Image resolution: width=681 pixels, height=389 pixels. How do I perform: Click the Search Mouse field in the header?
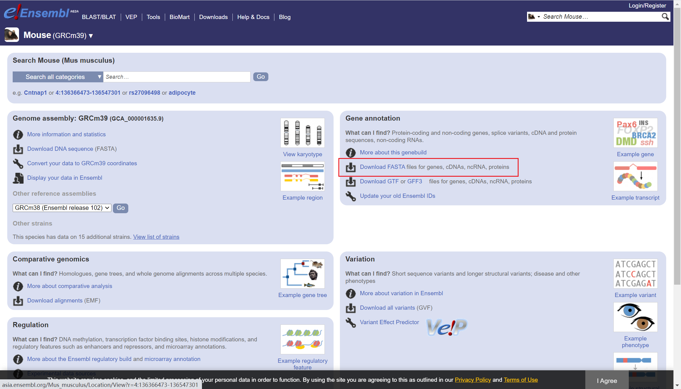click(x=601, y=17)
